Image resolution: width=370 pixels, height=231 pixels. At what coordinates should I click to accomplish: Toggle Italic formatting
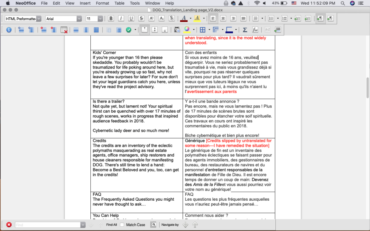121,18
